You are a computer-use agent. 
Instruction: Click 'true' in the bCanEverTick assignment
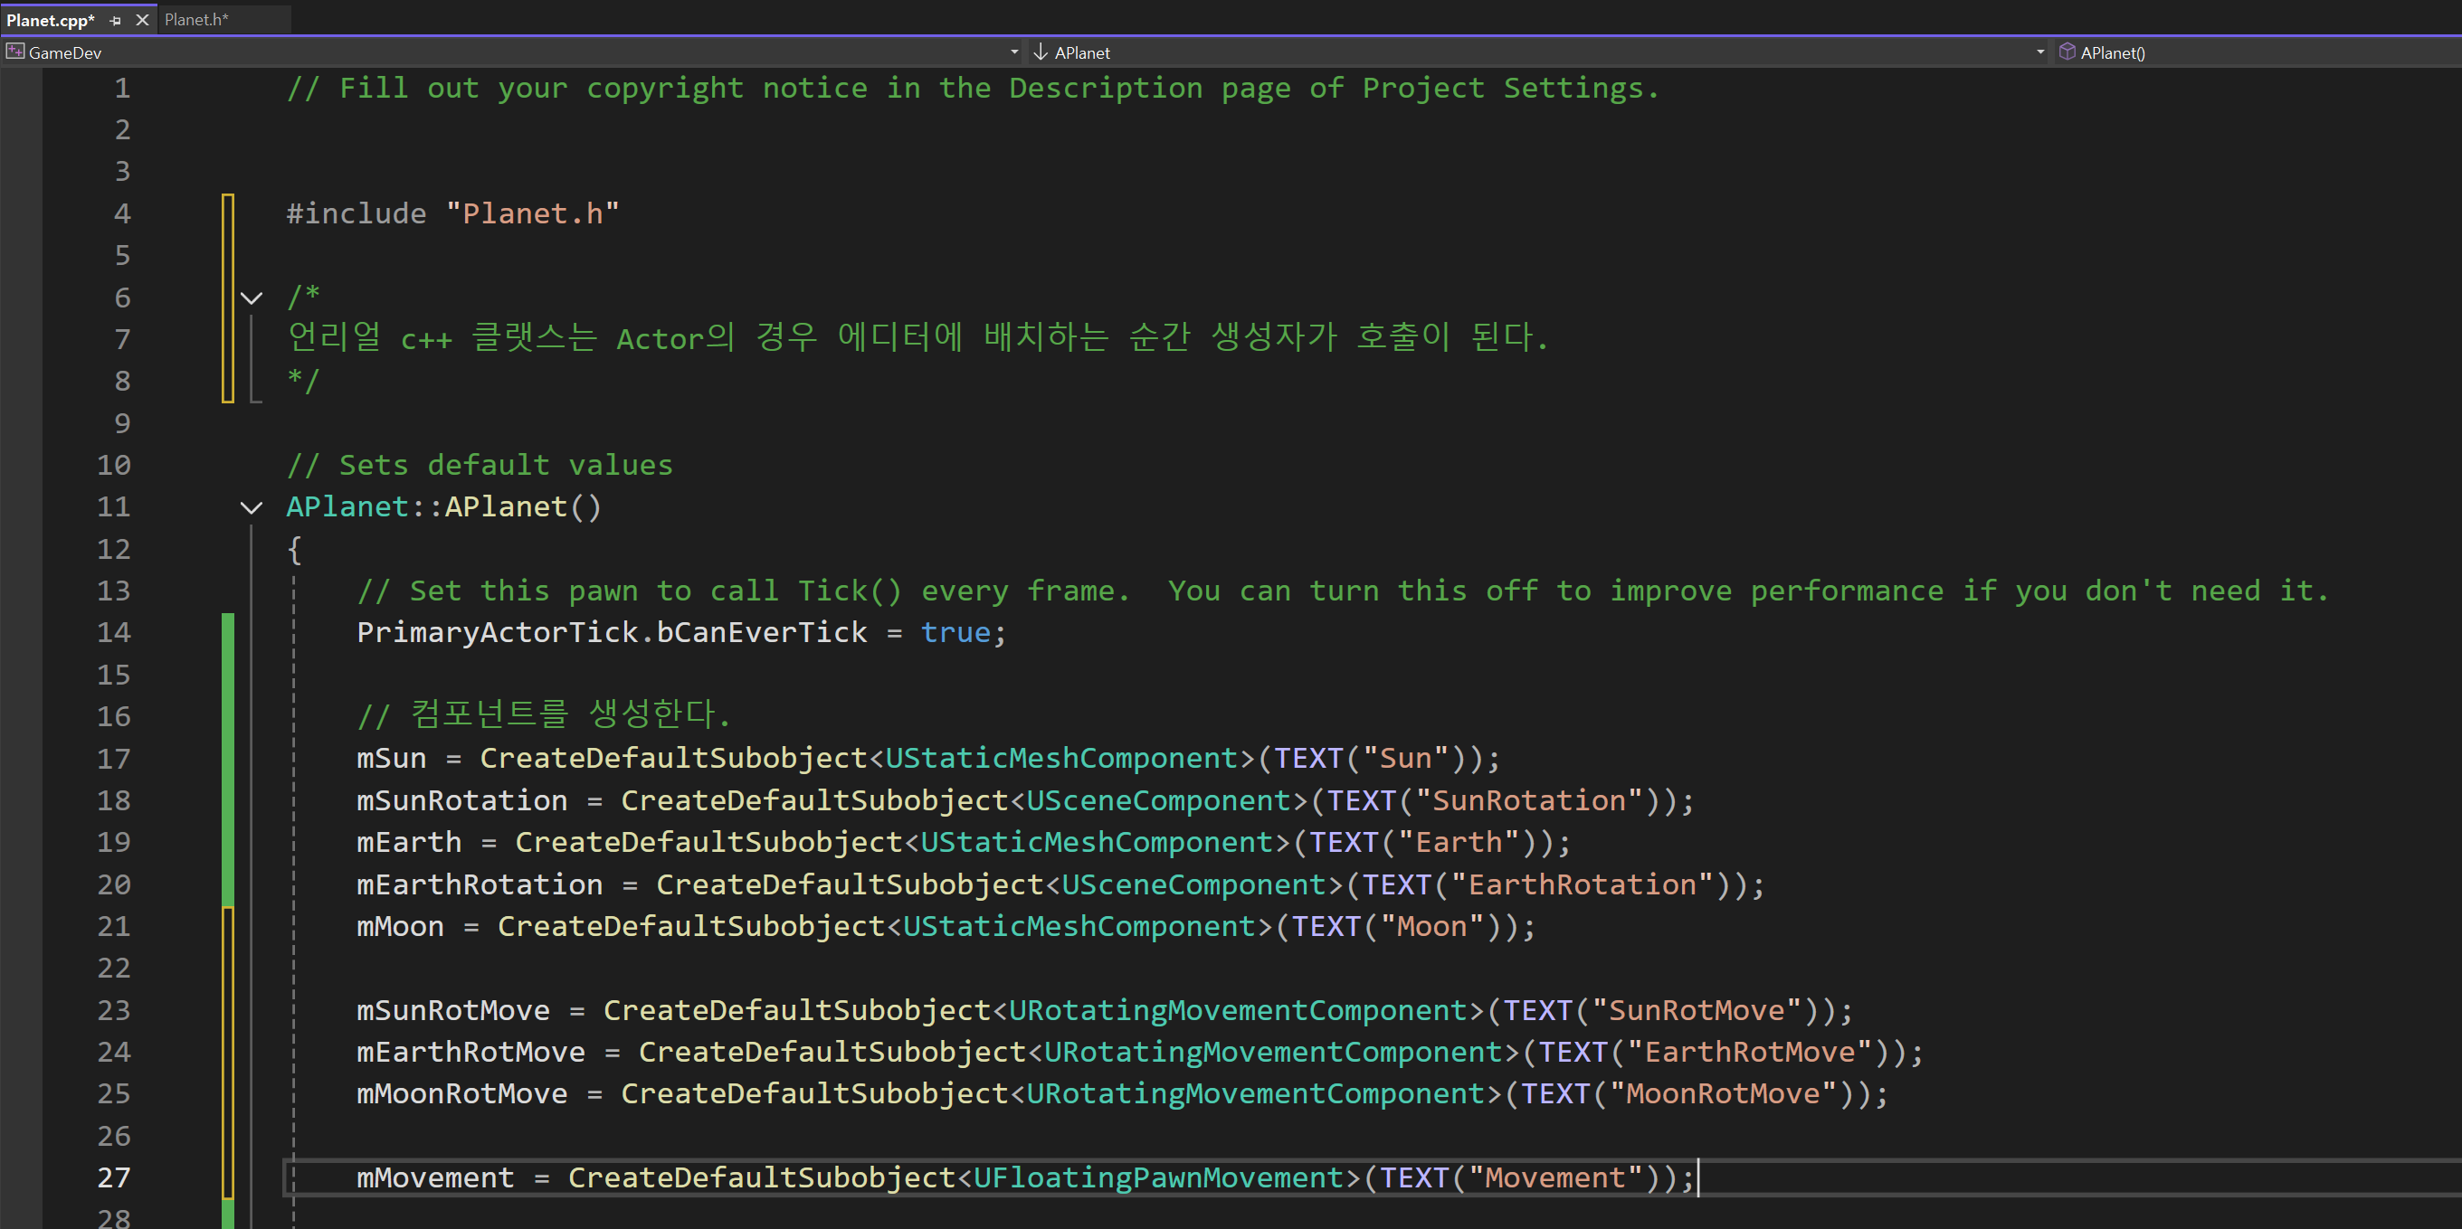[x=955, y=632]
